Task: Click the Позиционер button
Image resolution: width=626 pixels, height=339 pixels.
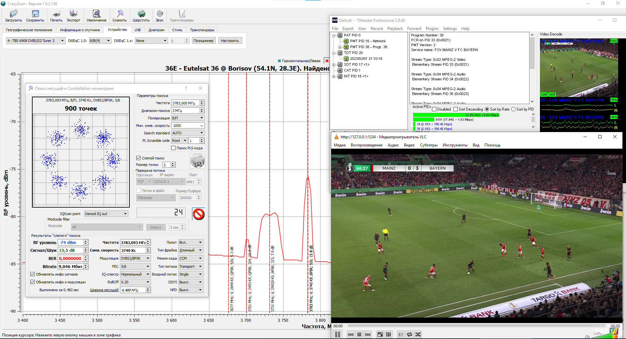Action: pos(203,41)
